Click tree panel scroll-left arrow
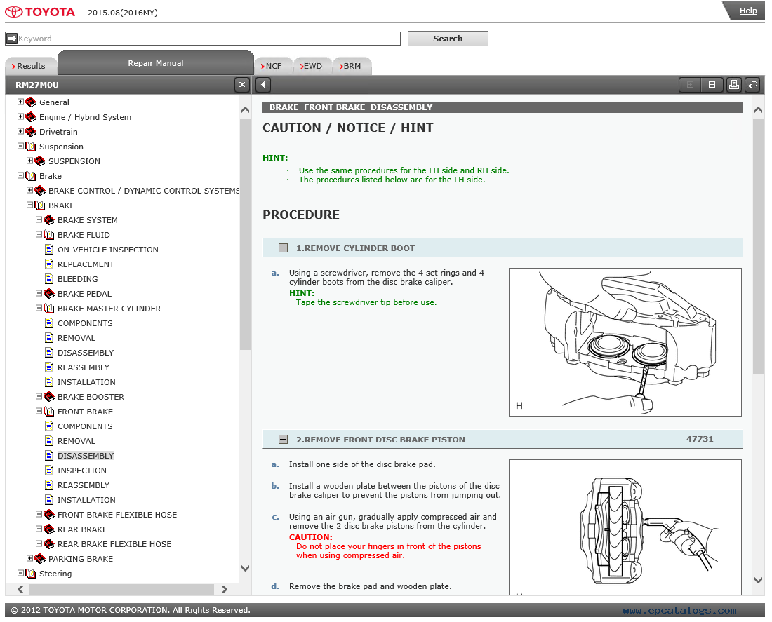Image resolution: width=772 pixels, height=622 pixels. 20,589
